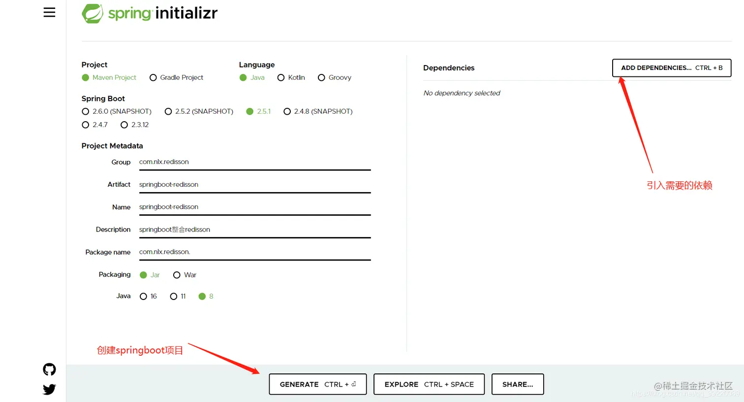Click the Add Dependencies button
The height and width of the screenshot is (402, 744).
click(672, 68)
